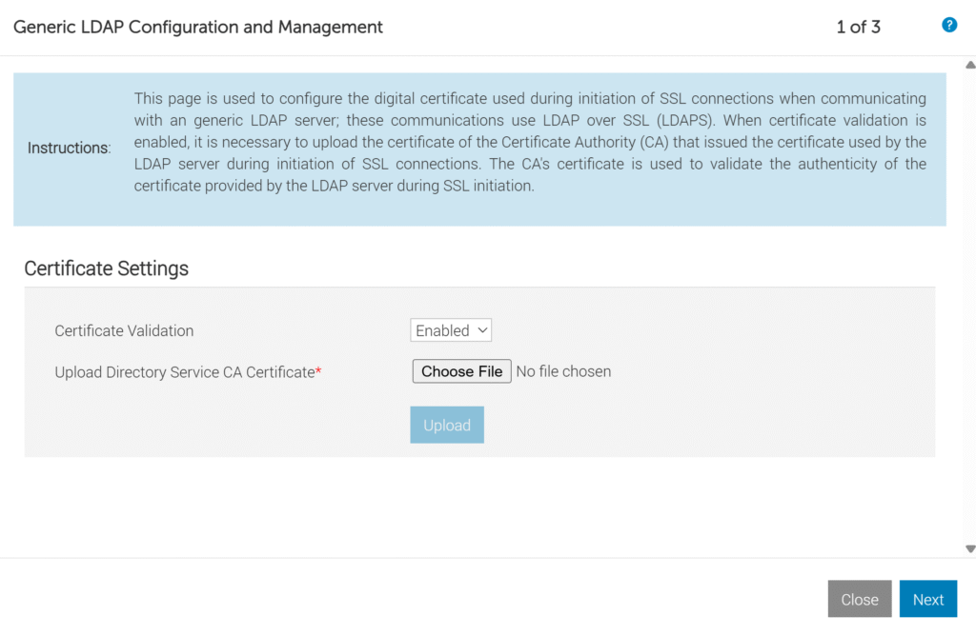Change the Certificate Validation selection
This screenshot has height=636, width=976.
[x=450, y=329]
